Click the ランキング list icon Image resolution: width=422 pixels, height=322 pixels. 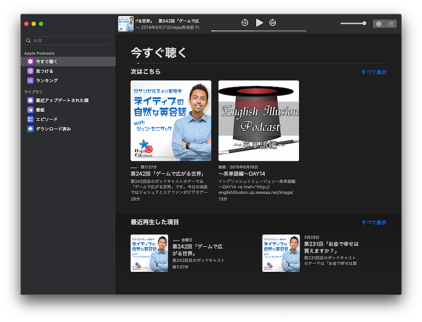(x=31, y=80)
